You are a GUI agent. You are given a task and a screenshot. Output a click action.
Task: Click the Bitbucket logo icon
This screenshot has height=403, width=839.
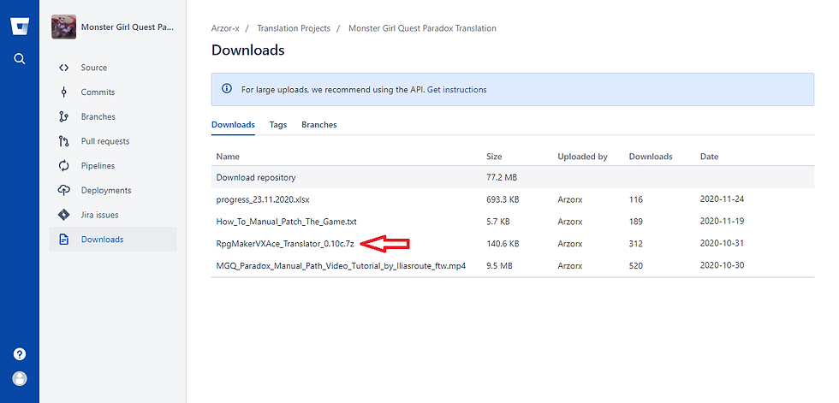pos(19,27)
